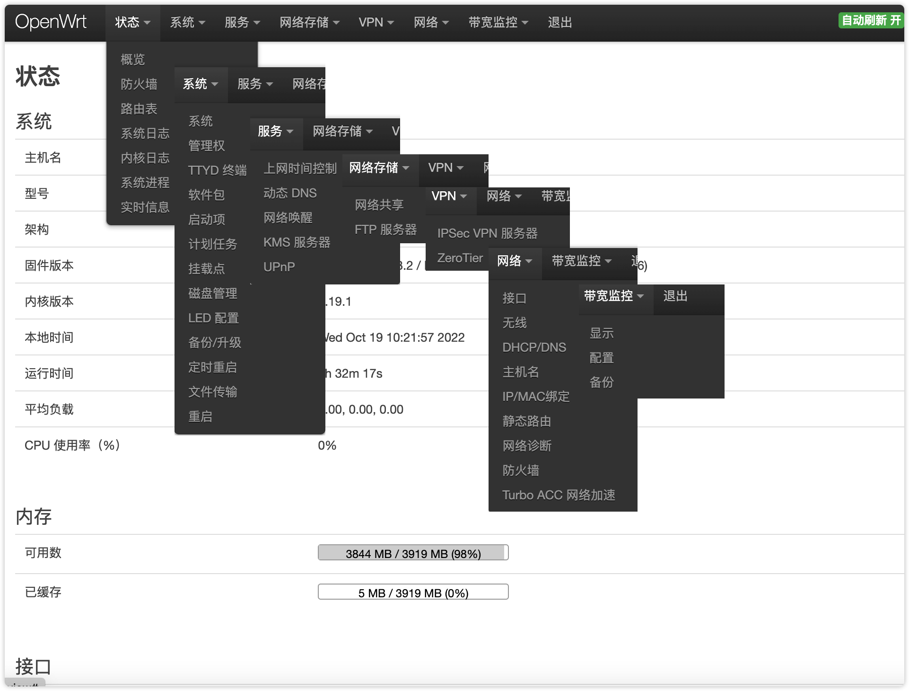Choose 管理权 in the 系统 submenu
This screenshot has width=909, height=691.
(206, 145)
